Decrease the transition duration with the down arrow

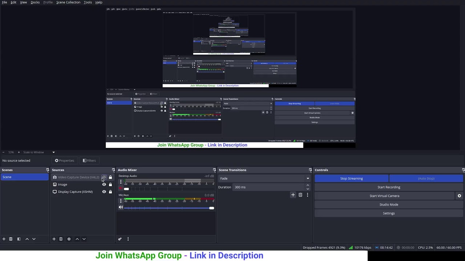pos(308,189)
